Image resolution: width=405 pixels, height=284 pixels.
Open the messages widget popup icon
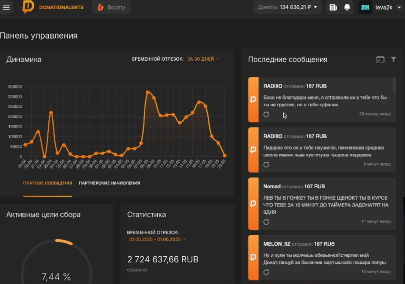(x=380, y=60)
